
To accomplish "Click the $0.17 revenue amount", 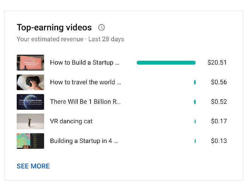I will (x=219, y=121).
